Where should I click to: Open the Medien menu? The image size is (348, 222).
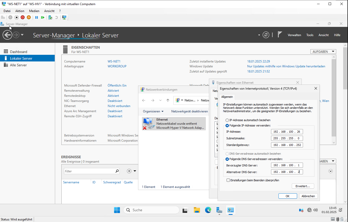click(34, 11)
